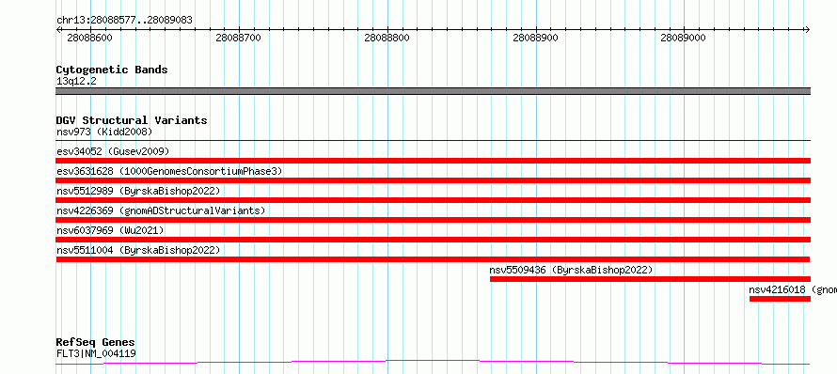Click the red bar under esv3631628

point(433,180)
